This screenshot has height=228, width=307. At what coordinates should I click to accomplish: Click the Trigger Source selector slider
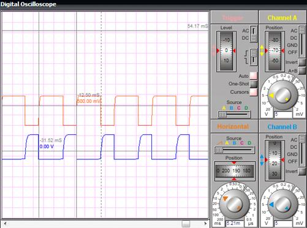[x=234, y=114]
